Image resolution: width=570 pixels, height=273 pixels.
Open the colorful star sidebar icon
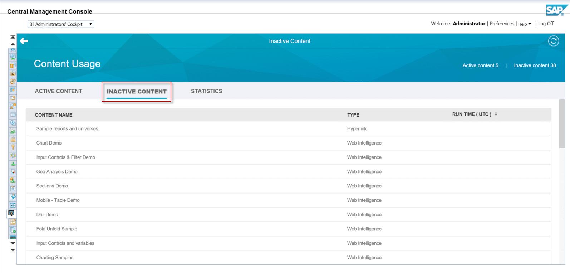click(x=13, y=156)
